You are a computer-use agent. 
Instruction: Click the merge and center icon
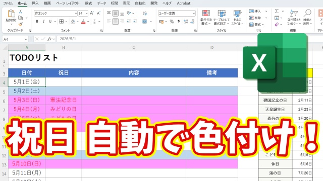click(145, 21)
